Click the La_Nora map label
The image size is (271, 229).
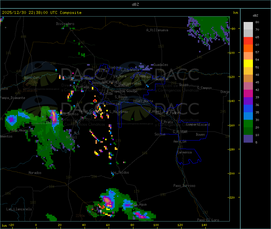120,76
